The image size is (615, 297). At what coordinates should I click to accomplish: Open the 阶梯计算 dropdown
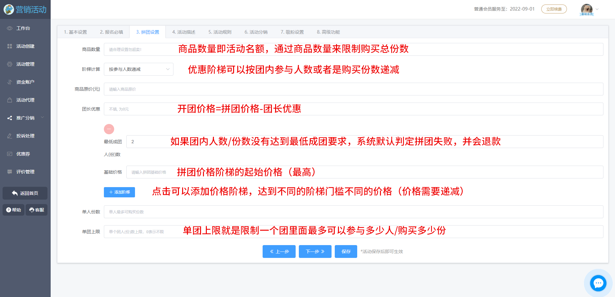(139, 69)
